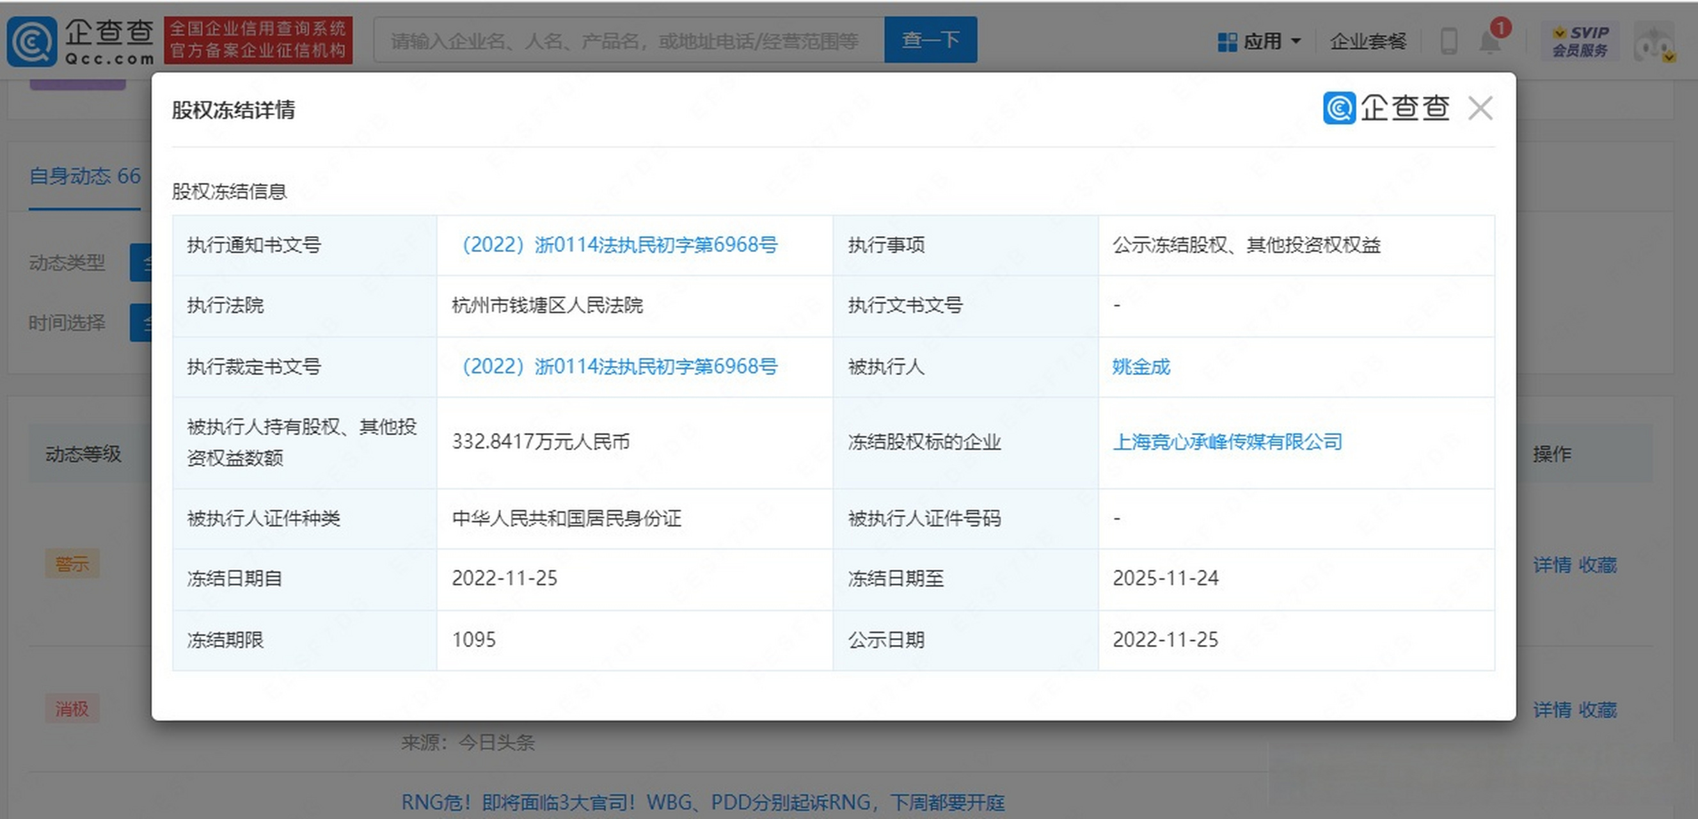
Task: Switch to the 自身动态 66 tab
Action: click(84, 175)
